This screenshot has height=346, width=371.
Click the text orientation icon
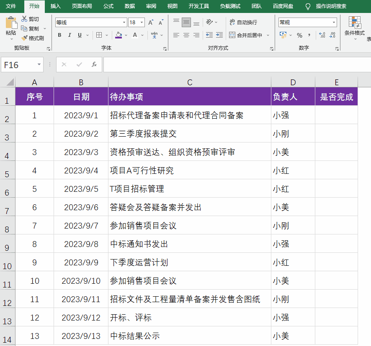coord(209,22)
